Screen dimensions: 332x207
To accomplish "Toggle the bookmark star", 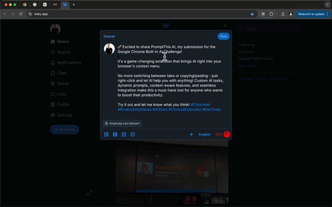I will pos(252,14).
